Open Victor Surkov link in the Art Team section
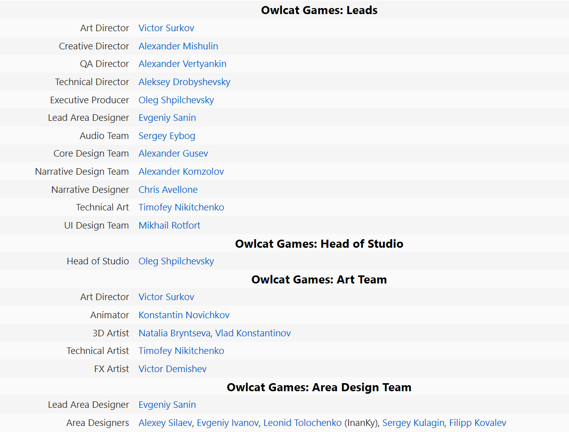Image resolution: width=569 pixels, height=432 pixels. pos(166,297)
